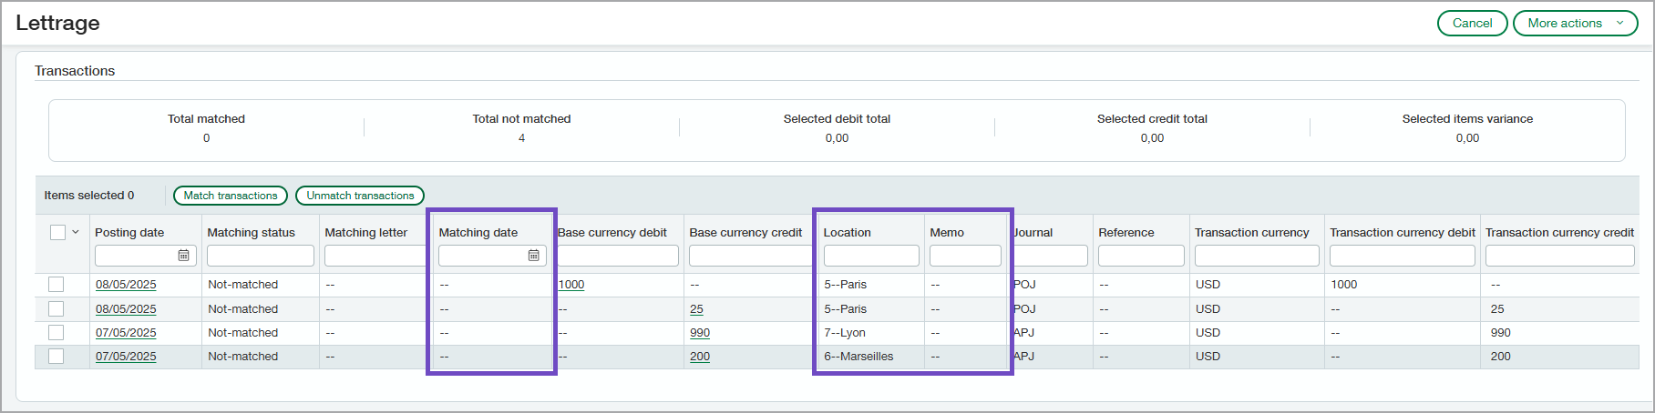Image resolution: width=1655 pixels, height=413 pixels.
Task: Tick the 6--Marseilles transaction row checkbox
Action: click(57, 357)
